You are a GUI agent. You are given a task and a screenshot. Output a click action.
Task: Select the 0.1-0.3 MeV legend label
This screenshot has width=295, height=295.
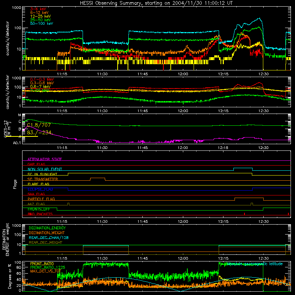tap(42, 79)
